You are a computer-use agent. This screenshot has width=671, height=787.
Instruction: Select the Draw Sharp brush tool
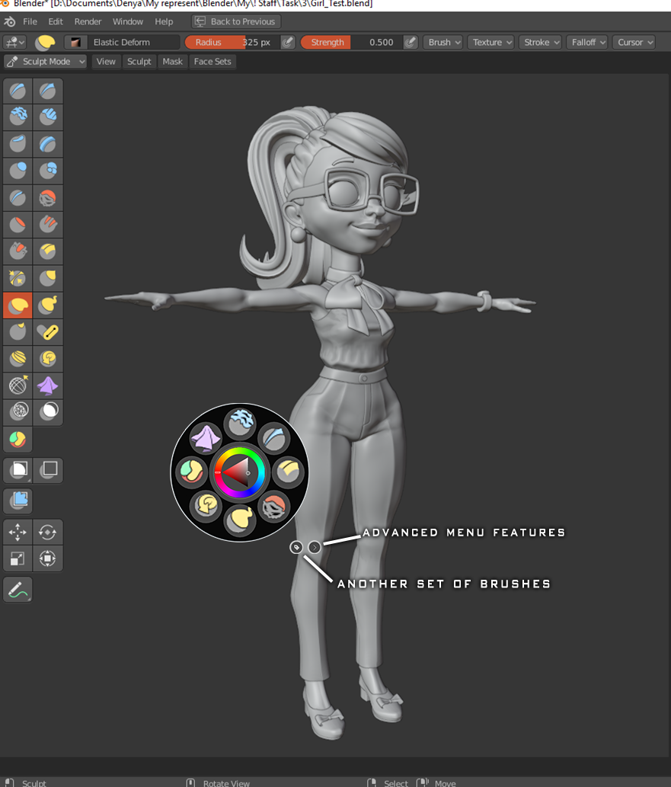click(x=48, y=91)
